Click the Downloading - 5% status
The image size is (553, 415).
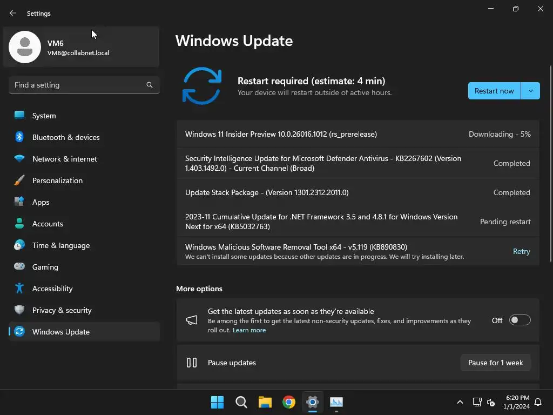pyautogui.click(x=500, y=134)
